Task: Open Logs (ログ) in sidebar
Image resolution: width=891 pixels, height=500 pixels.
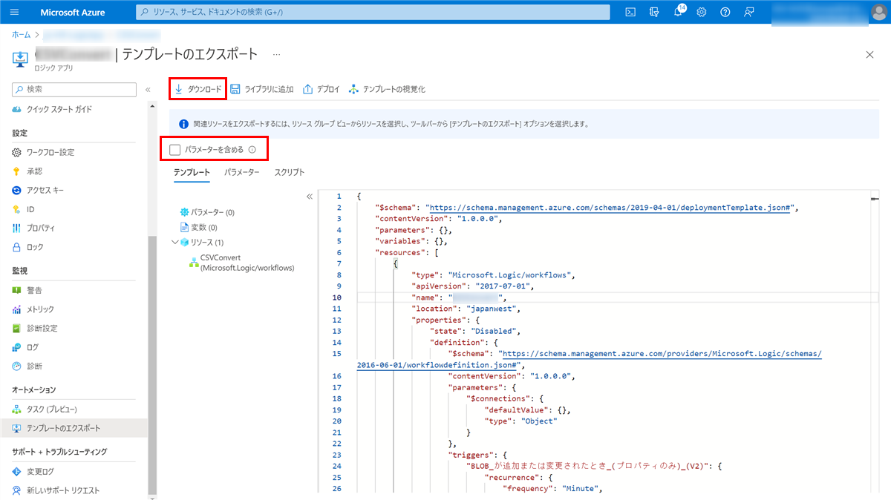Action: (33, 347)
